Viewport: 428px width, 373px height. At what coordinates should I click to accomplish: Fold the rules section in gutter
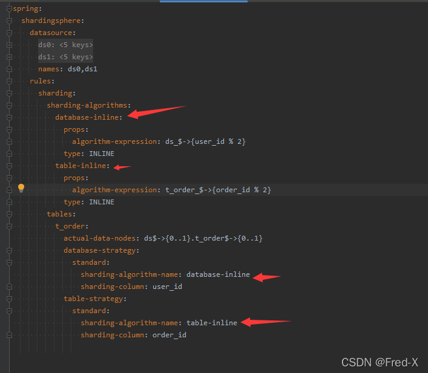(x=9, y=81)
